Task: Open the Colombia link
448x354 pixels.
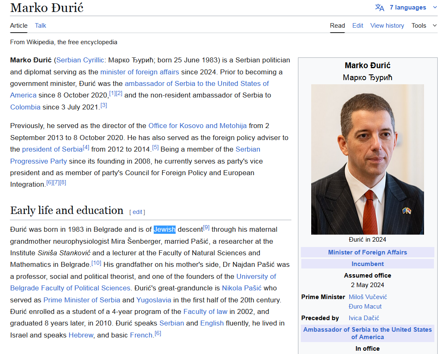Action: point(25,107)
